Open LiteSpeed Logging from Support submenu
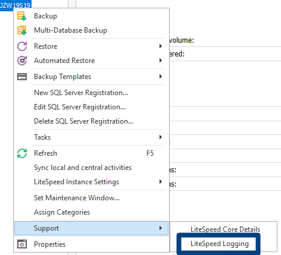Screen dimensions: 281x255 point(220,244)
